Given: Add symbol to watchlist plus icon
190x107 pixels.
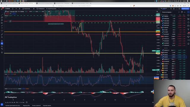Looking at the screenshot, I should point(179,12).
